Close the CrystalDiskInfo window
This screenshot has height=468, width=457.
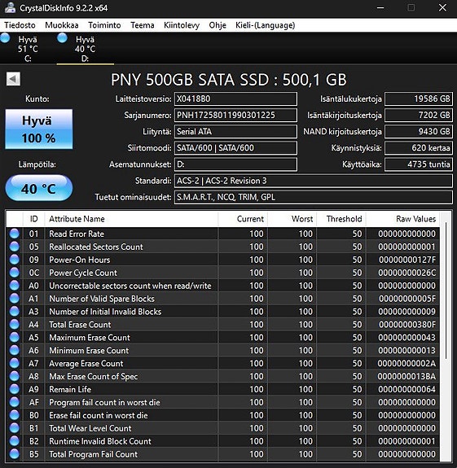[442, 8]
